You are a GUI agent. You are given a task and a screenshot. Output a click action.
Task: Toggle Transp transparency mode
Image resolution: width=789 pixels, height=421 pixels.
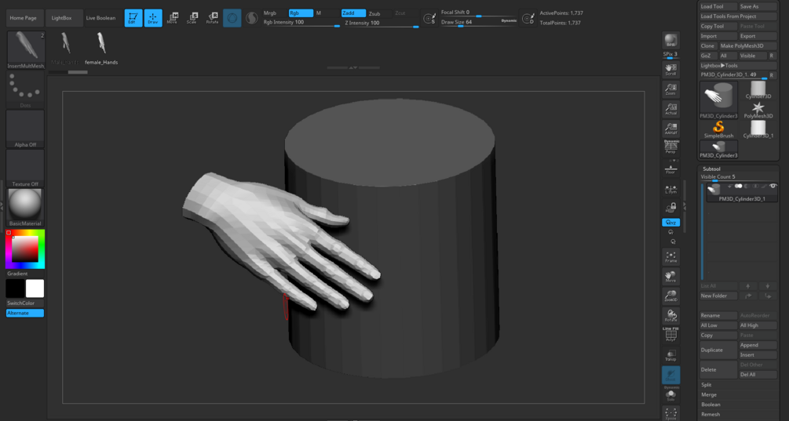click(670, 355)
